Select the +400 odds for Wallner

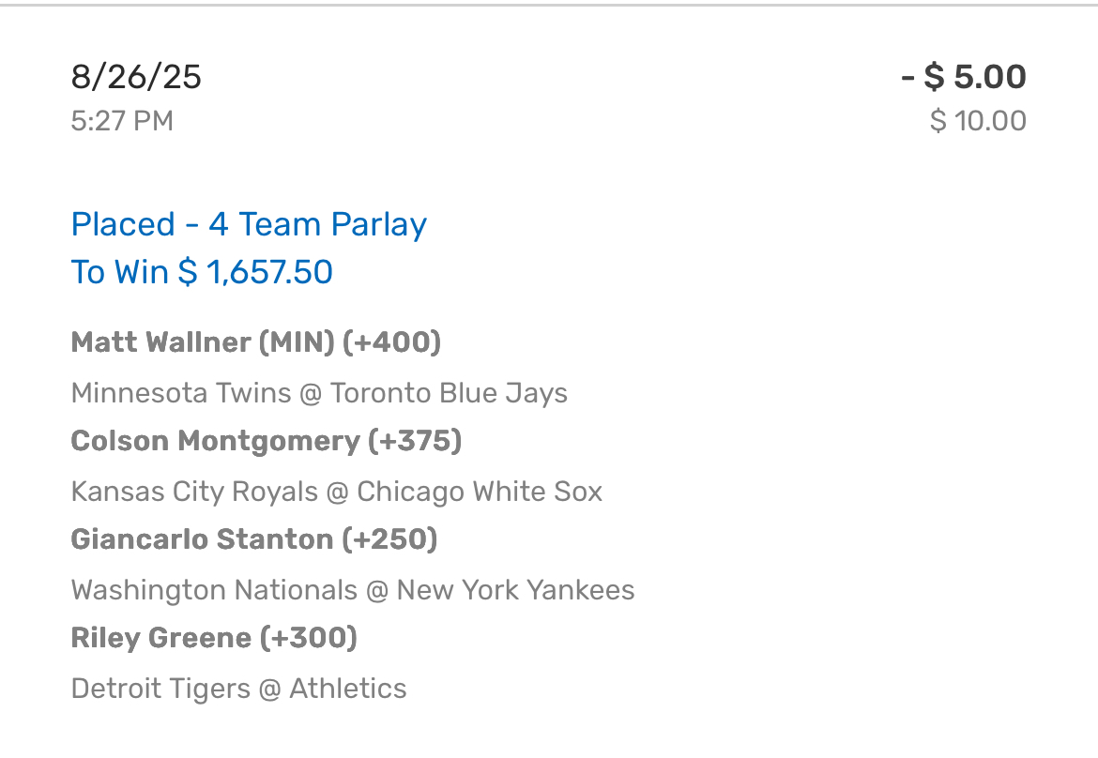click(x=392, y=342)
